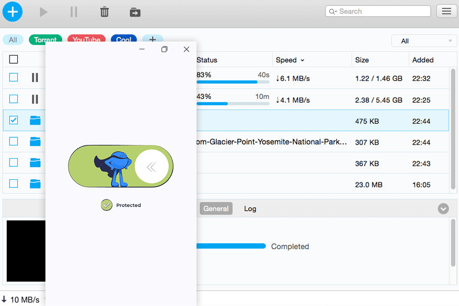The width and height of the screenshot is (459, 306).
Task: Select the YouTube tag filter
Action: tap(87, 40)
